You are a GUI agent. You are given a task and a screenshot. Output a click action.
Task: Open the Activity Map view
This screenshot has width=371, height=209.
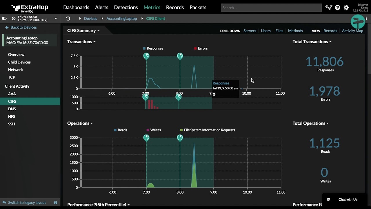click(x=352, y=31)
